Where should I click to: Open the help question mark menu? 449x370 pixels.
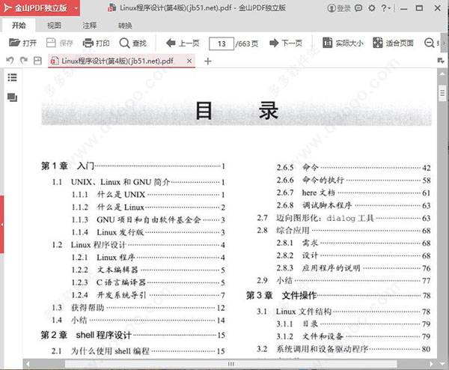tap(385, 8)
